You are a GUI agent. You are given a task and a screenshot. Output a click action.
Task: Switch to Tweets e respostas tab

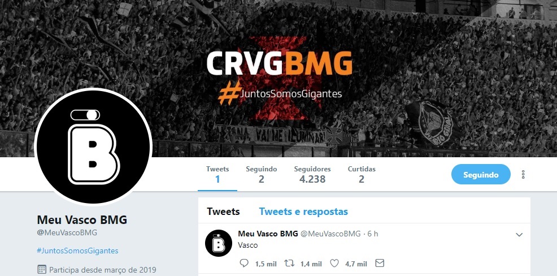tap(303, 212)
